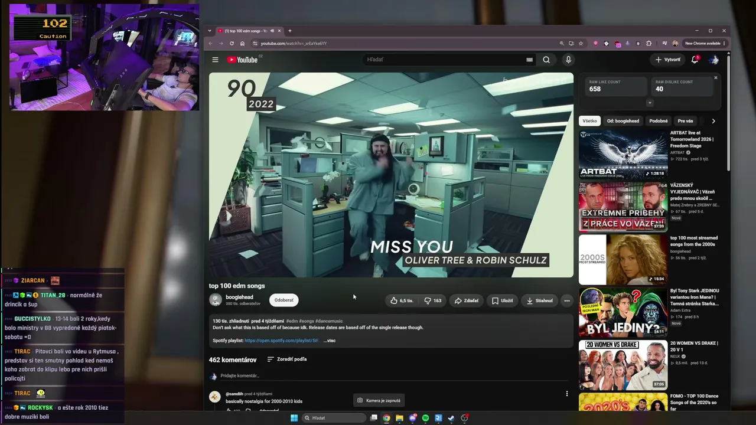The width and height of the screenshot is (756, 425).
Task: Save the video with 'Uložiť'
Action: [x=503, y=300]
